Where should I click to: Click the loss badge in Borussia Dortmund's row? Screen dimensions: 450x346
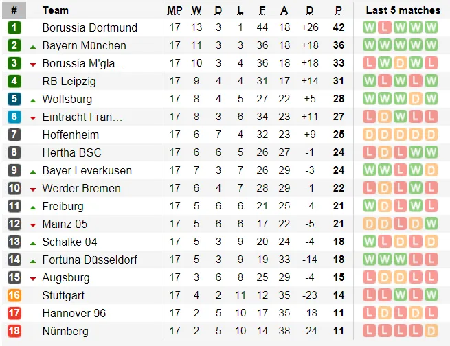tap(385, 27)
